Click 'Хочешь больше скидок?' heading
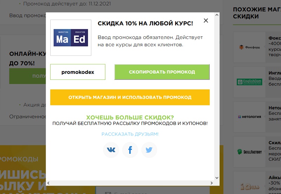The width and height of the screenshot is (281, 194). 130,117
